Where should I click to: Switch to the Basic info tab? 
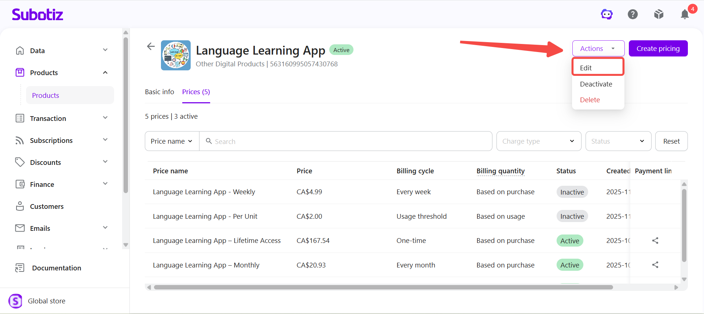159,92
